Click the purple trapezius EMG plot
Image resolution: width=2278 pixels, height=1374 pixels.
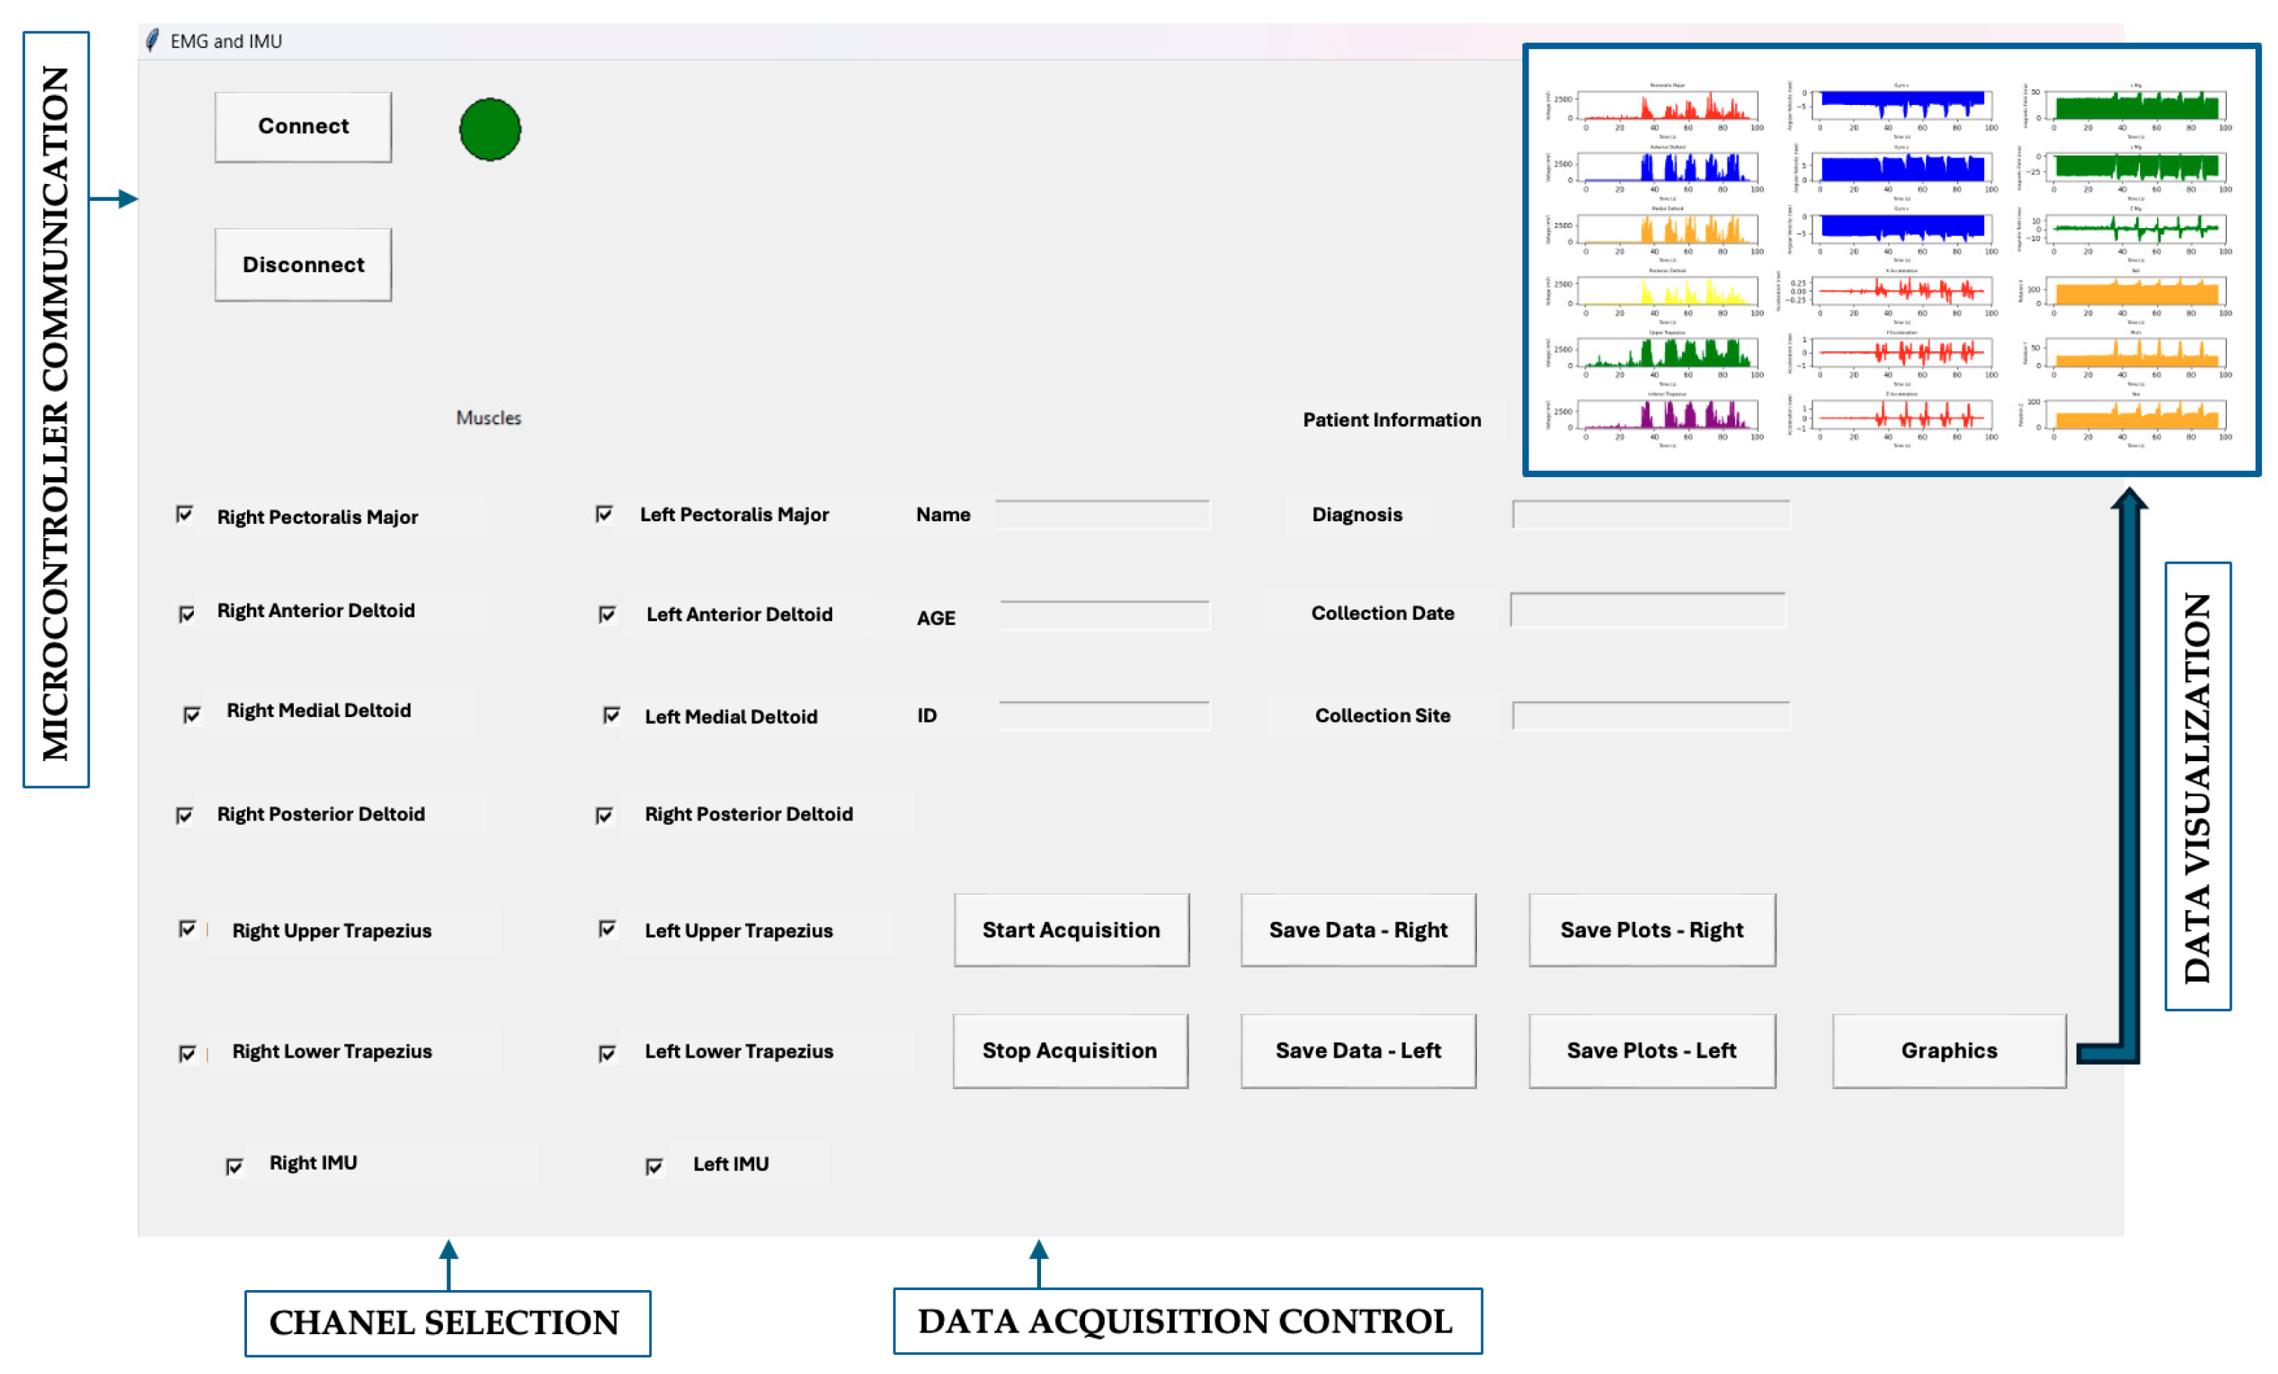[1668, 414]
